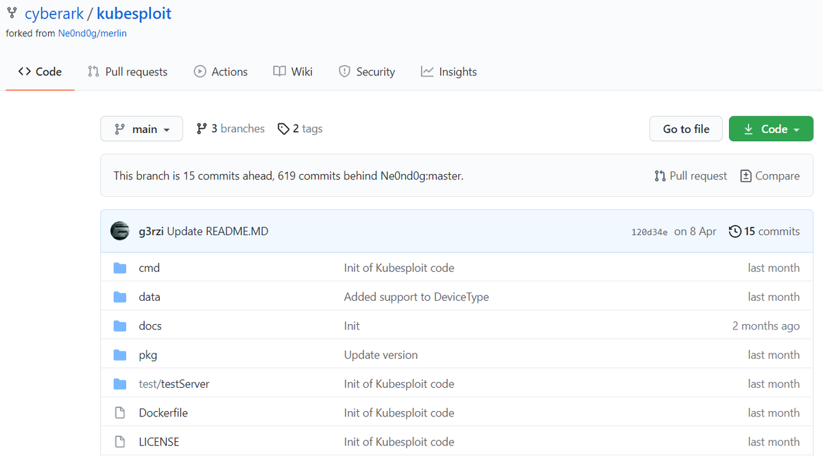Open the LICENSE file

159,442
